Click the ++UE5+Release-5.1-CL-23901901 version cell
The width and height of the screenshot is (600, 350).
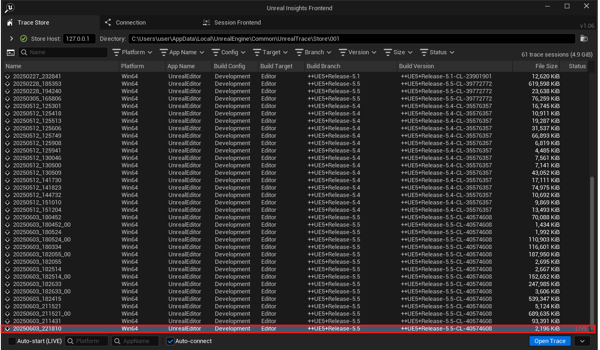coord(446,76)
